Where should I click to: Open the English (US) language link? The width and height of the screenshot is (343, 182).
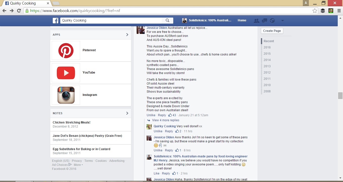coord(61,161)
